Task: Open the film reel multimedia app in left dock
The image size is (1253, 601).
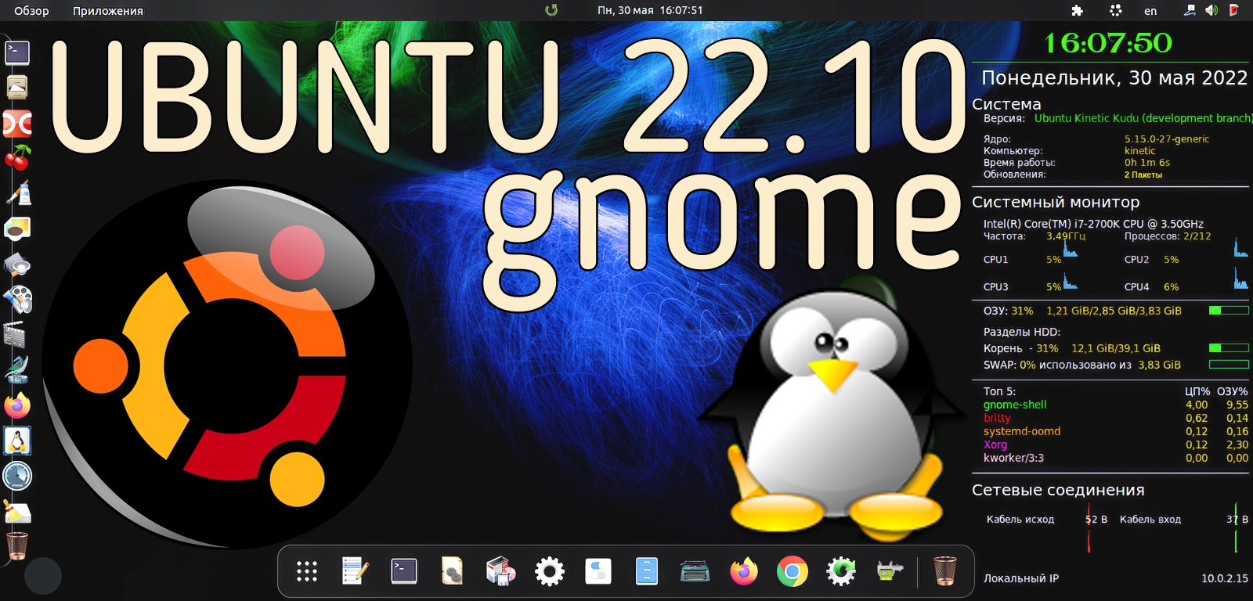Action: pyautogui.click(x=17, y=300)
